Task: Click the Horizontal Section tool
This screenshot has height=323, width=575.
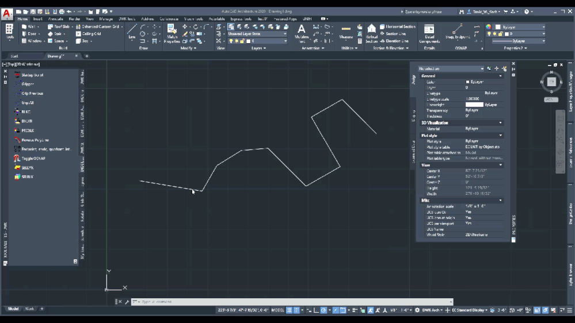Action: click(398, 27)
